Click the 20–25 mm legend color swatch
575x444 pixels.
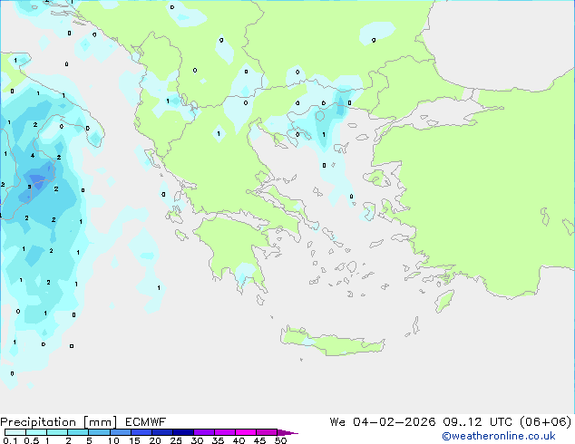pos(161,432)
